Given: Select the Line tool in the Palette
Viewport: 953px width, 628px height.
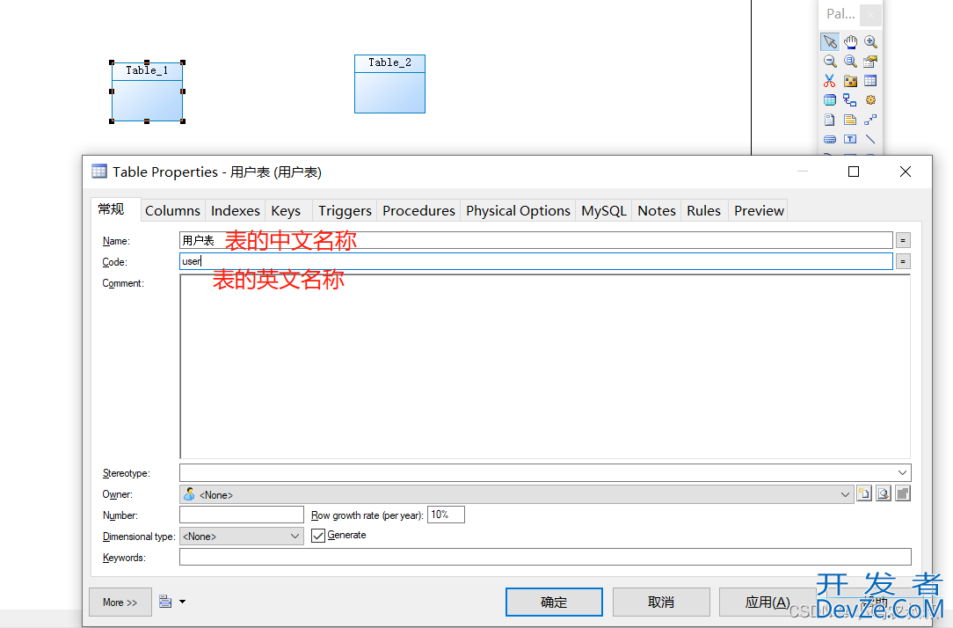Looking at the screenshot, I should [870, 139].
